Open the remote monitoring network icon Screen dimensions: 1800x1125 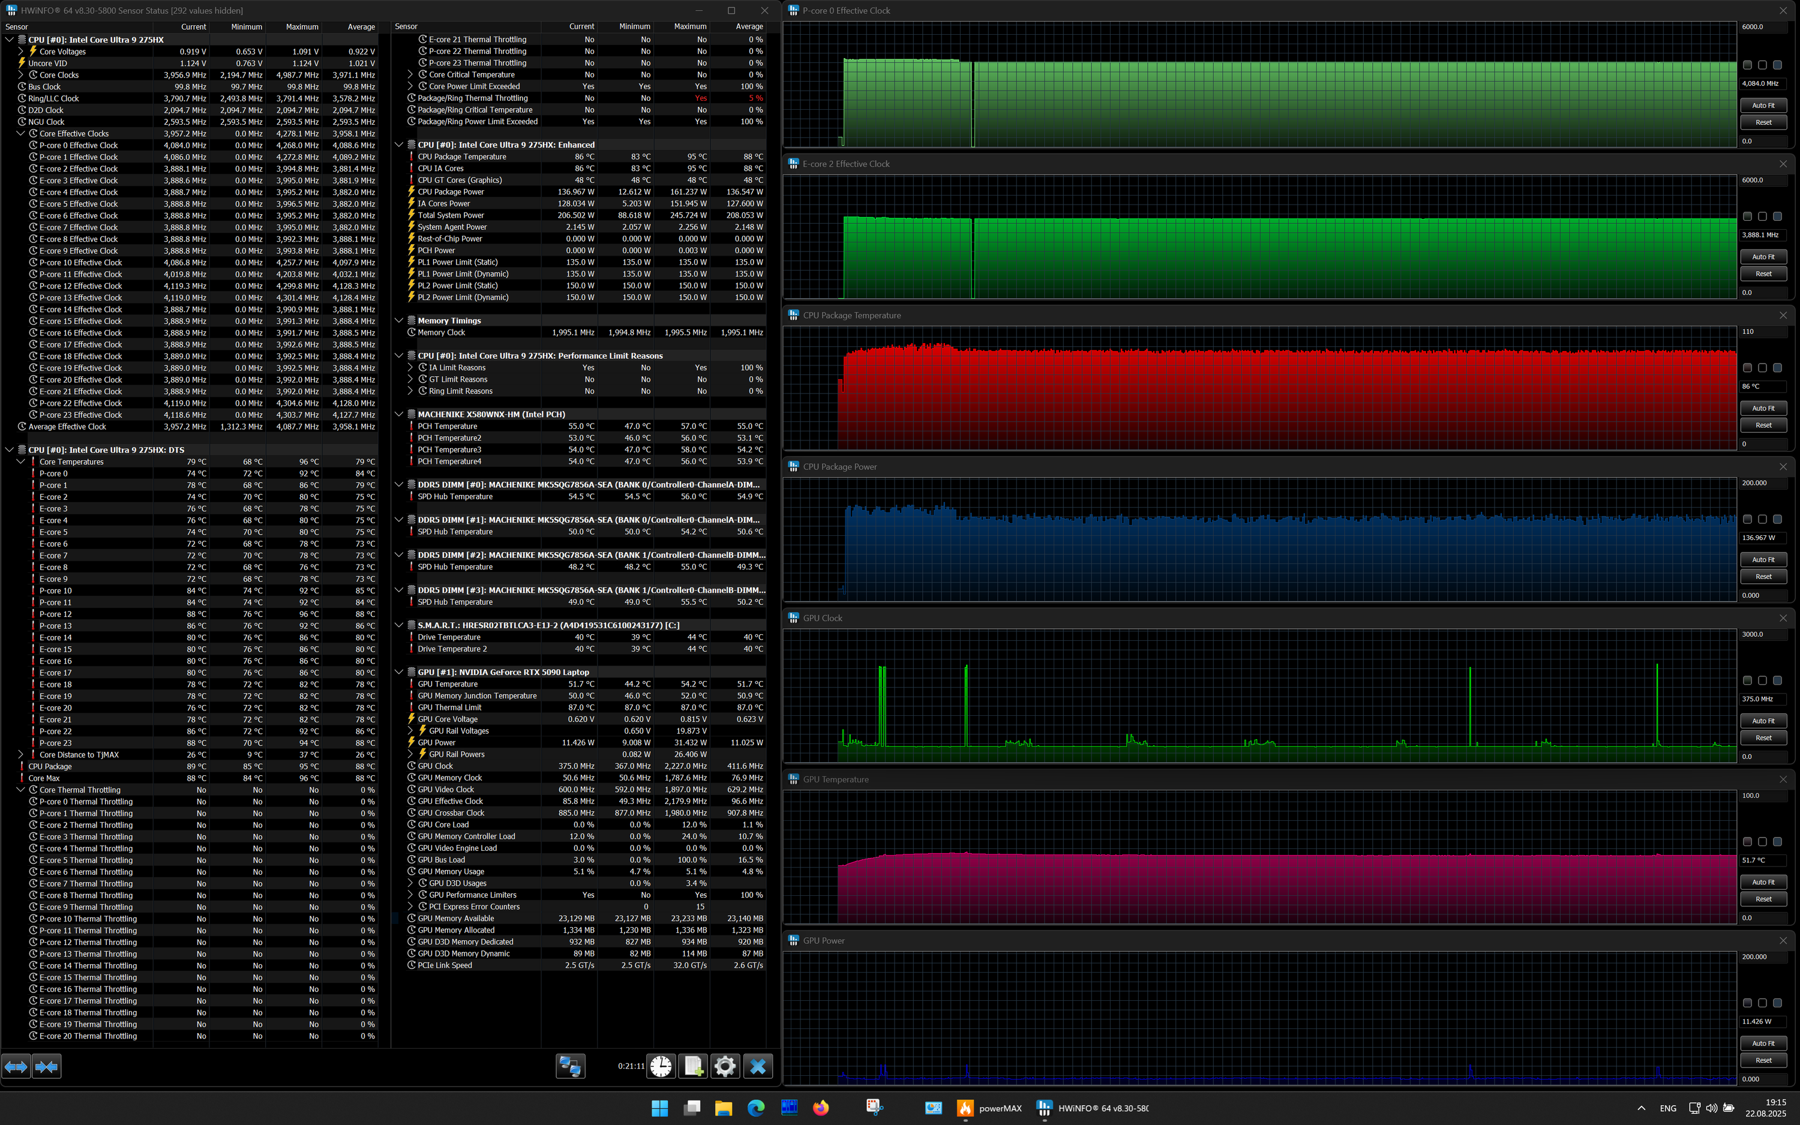click(570, 1066)
